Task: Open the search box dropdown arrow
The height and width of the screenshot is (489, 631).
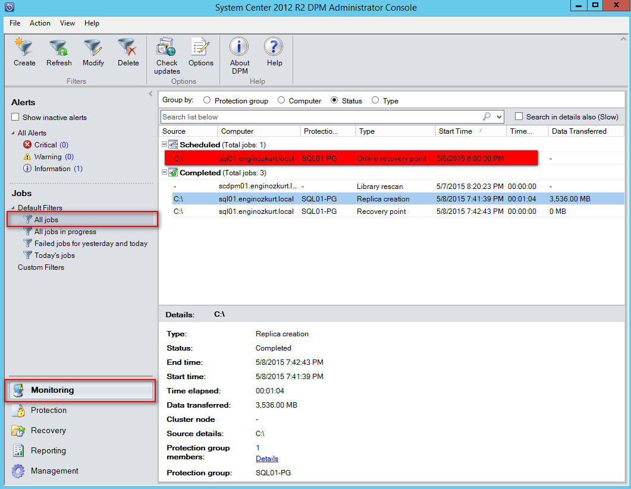Action: point(499,117)
